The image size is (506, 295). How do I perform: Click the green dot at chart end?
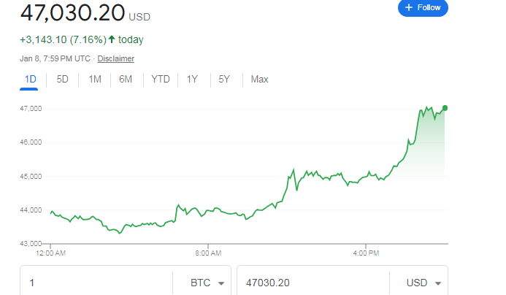click(445, 108)
